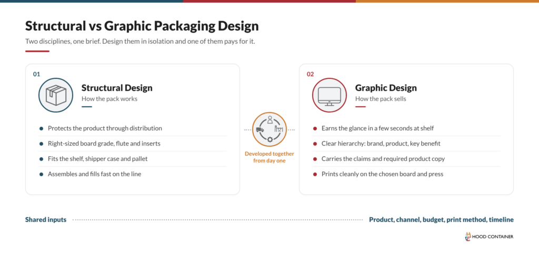Image resolution: width=539 pixels, height=254 pixels.
Task: Click the "Graphic Design" heading
Action: point(386,88)
